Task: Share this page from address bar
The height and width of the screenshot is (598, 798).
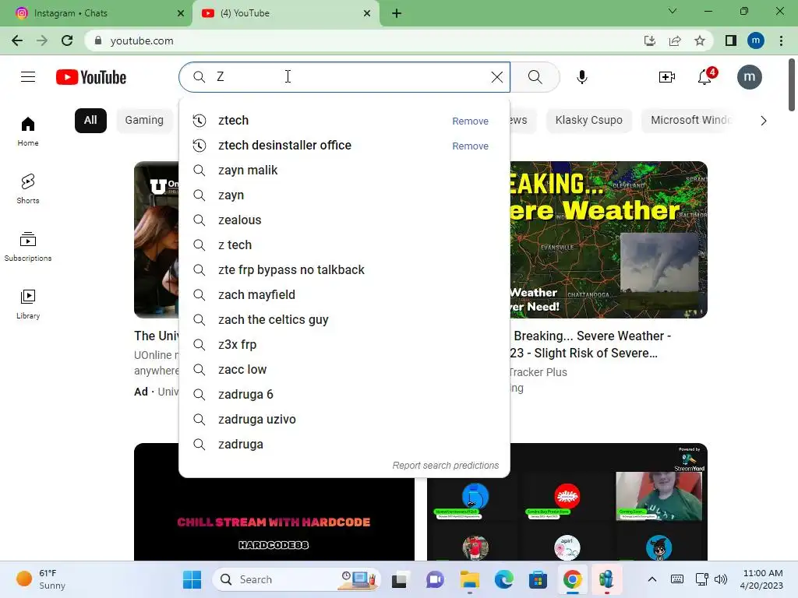Action: pos(675,40)
